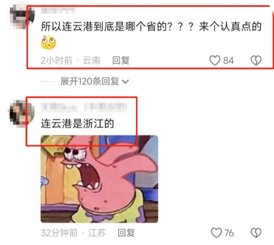The width and height of the screenshot is (274, 245).
Task: Select the text 连云港是浙江的
Action: pos(77,124)
